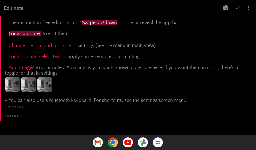Viewport: 256px width, 150px height.
Task: Click the 'Change the font and font size' text
Action: (40, 45)
